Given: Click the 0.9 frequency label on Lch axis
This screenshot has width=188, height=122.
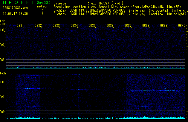Looking at the screenshot, I should [x=2, y=45].
